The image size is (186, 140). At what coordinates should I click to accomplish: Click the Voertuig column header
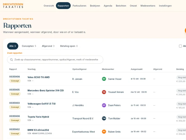(x=32, y=69)
